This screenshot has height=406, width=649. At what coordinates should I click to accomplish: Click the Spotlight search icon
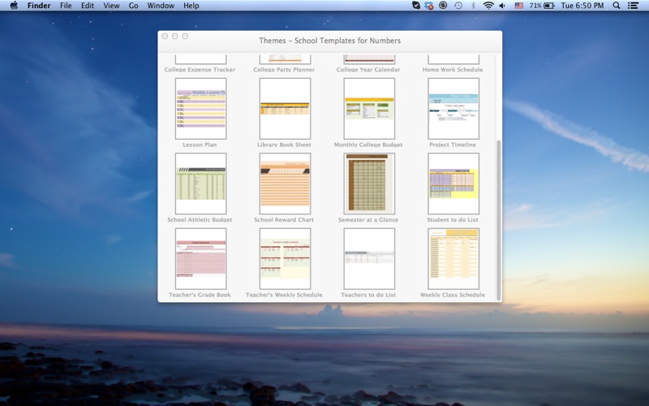point(617,6)
